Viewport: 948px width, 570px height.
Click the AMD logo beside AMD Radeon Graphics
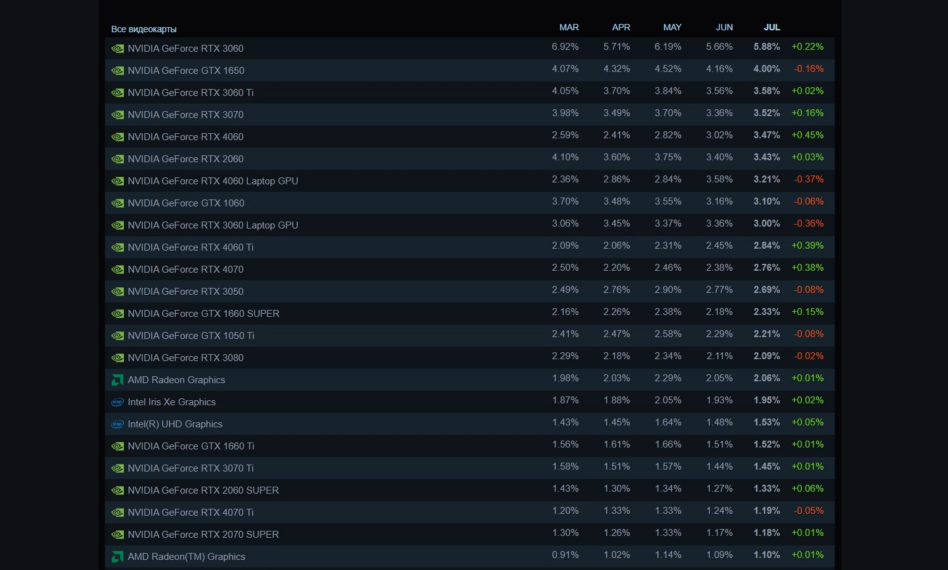(118, 380)
